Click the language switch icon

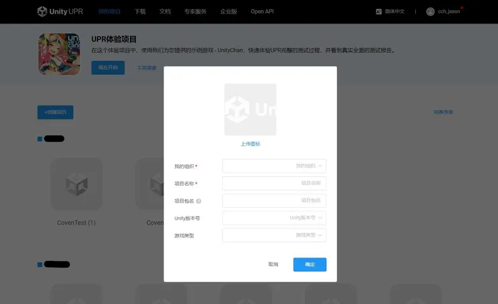[x=379, y=11]
